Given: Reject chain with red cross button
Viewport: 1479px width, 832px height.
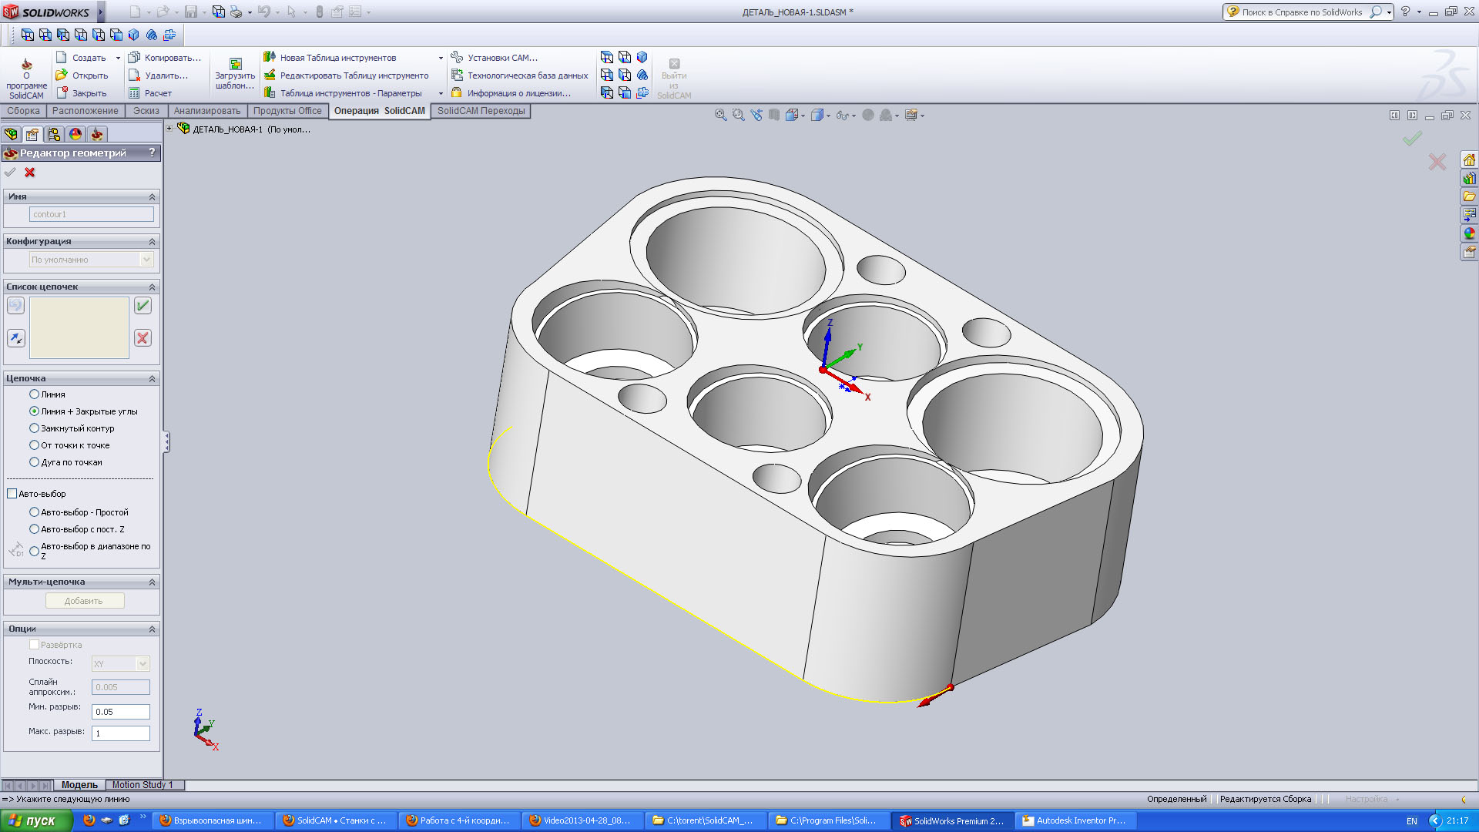Looking at the screenshot, I should point(143,338).
